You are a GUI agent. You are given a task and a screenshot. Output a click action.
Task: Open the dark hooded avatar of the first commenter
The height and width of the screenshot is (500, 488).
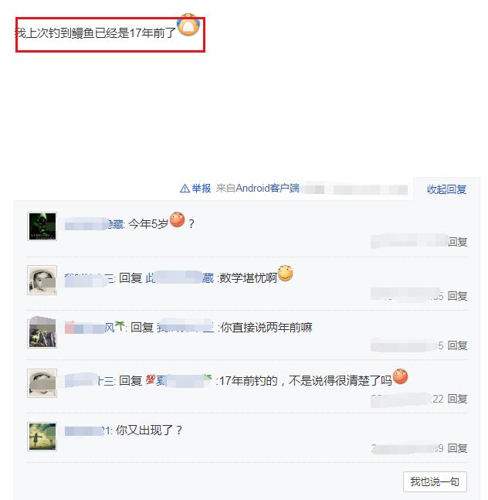[x=42, y=226]
